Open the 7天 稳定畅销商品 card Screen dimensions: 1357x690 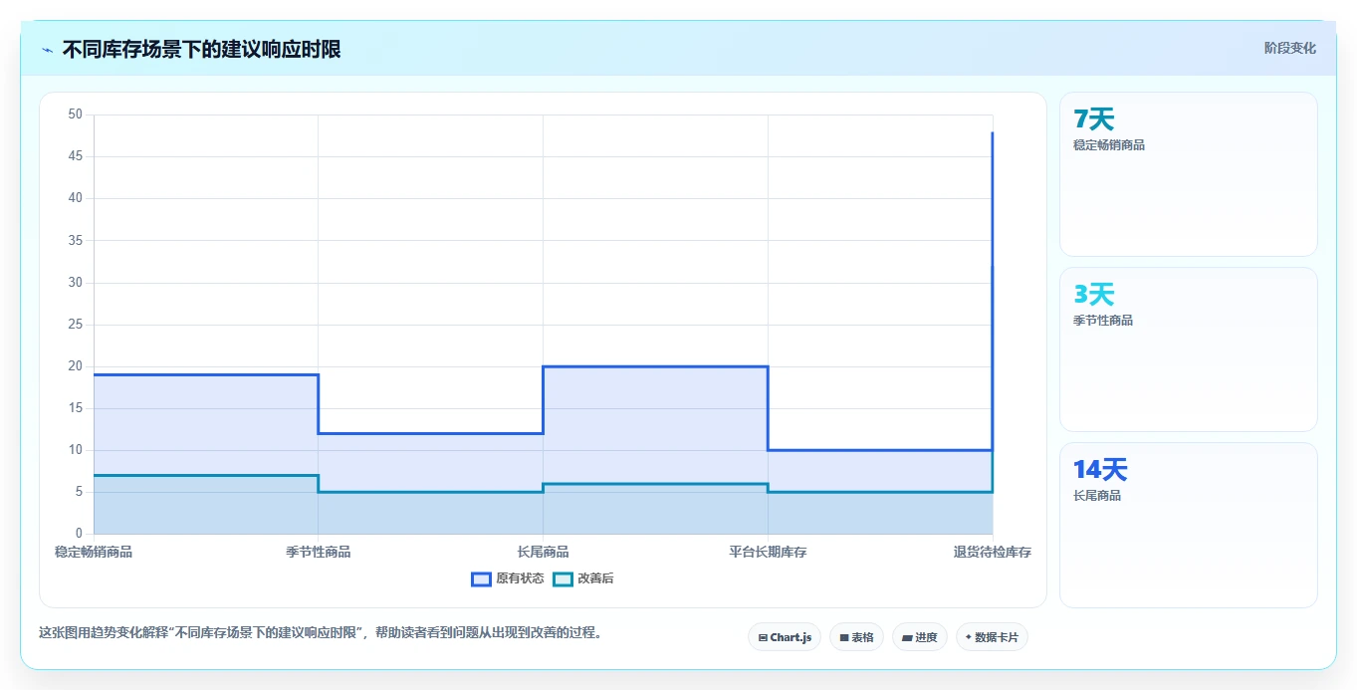pyautogui.click(x=1189, y=174)
